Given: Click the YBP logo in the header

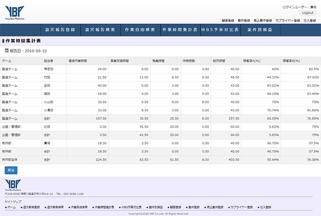Looking at the screenshot, I should tap(15, 11).
